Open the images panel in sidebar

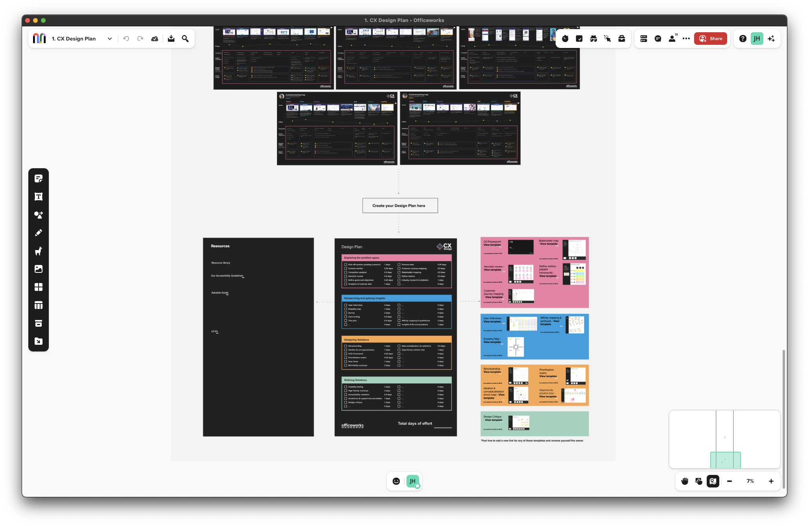(x=39, y=269)
